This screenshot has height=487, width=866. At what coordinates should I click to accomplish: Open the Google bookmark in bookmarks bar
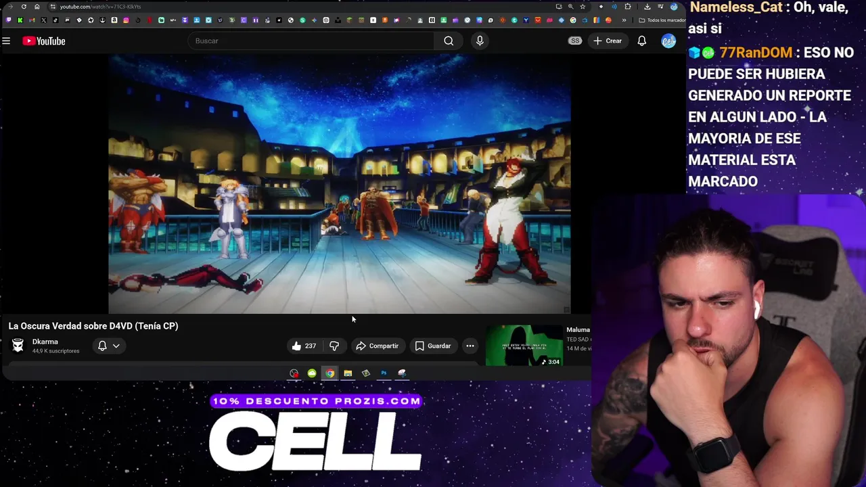point(573,20)
